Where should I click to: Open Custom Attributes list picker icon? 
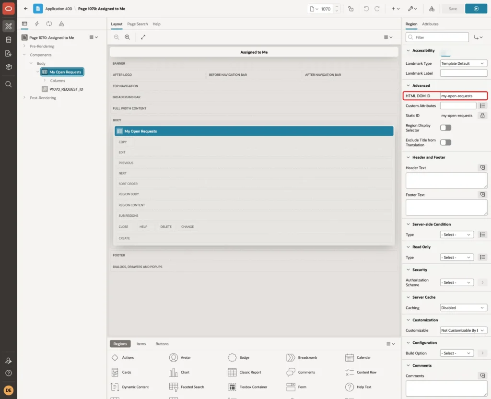[x=482, y=106]
